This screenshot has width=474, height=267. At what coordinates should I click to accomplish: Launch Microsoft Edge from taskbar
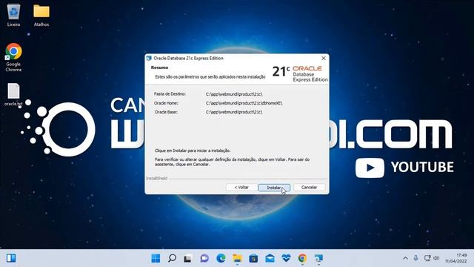[x=221, y=258]
